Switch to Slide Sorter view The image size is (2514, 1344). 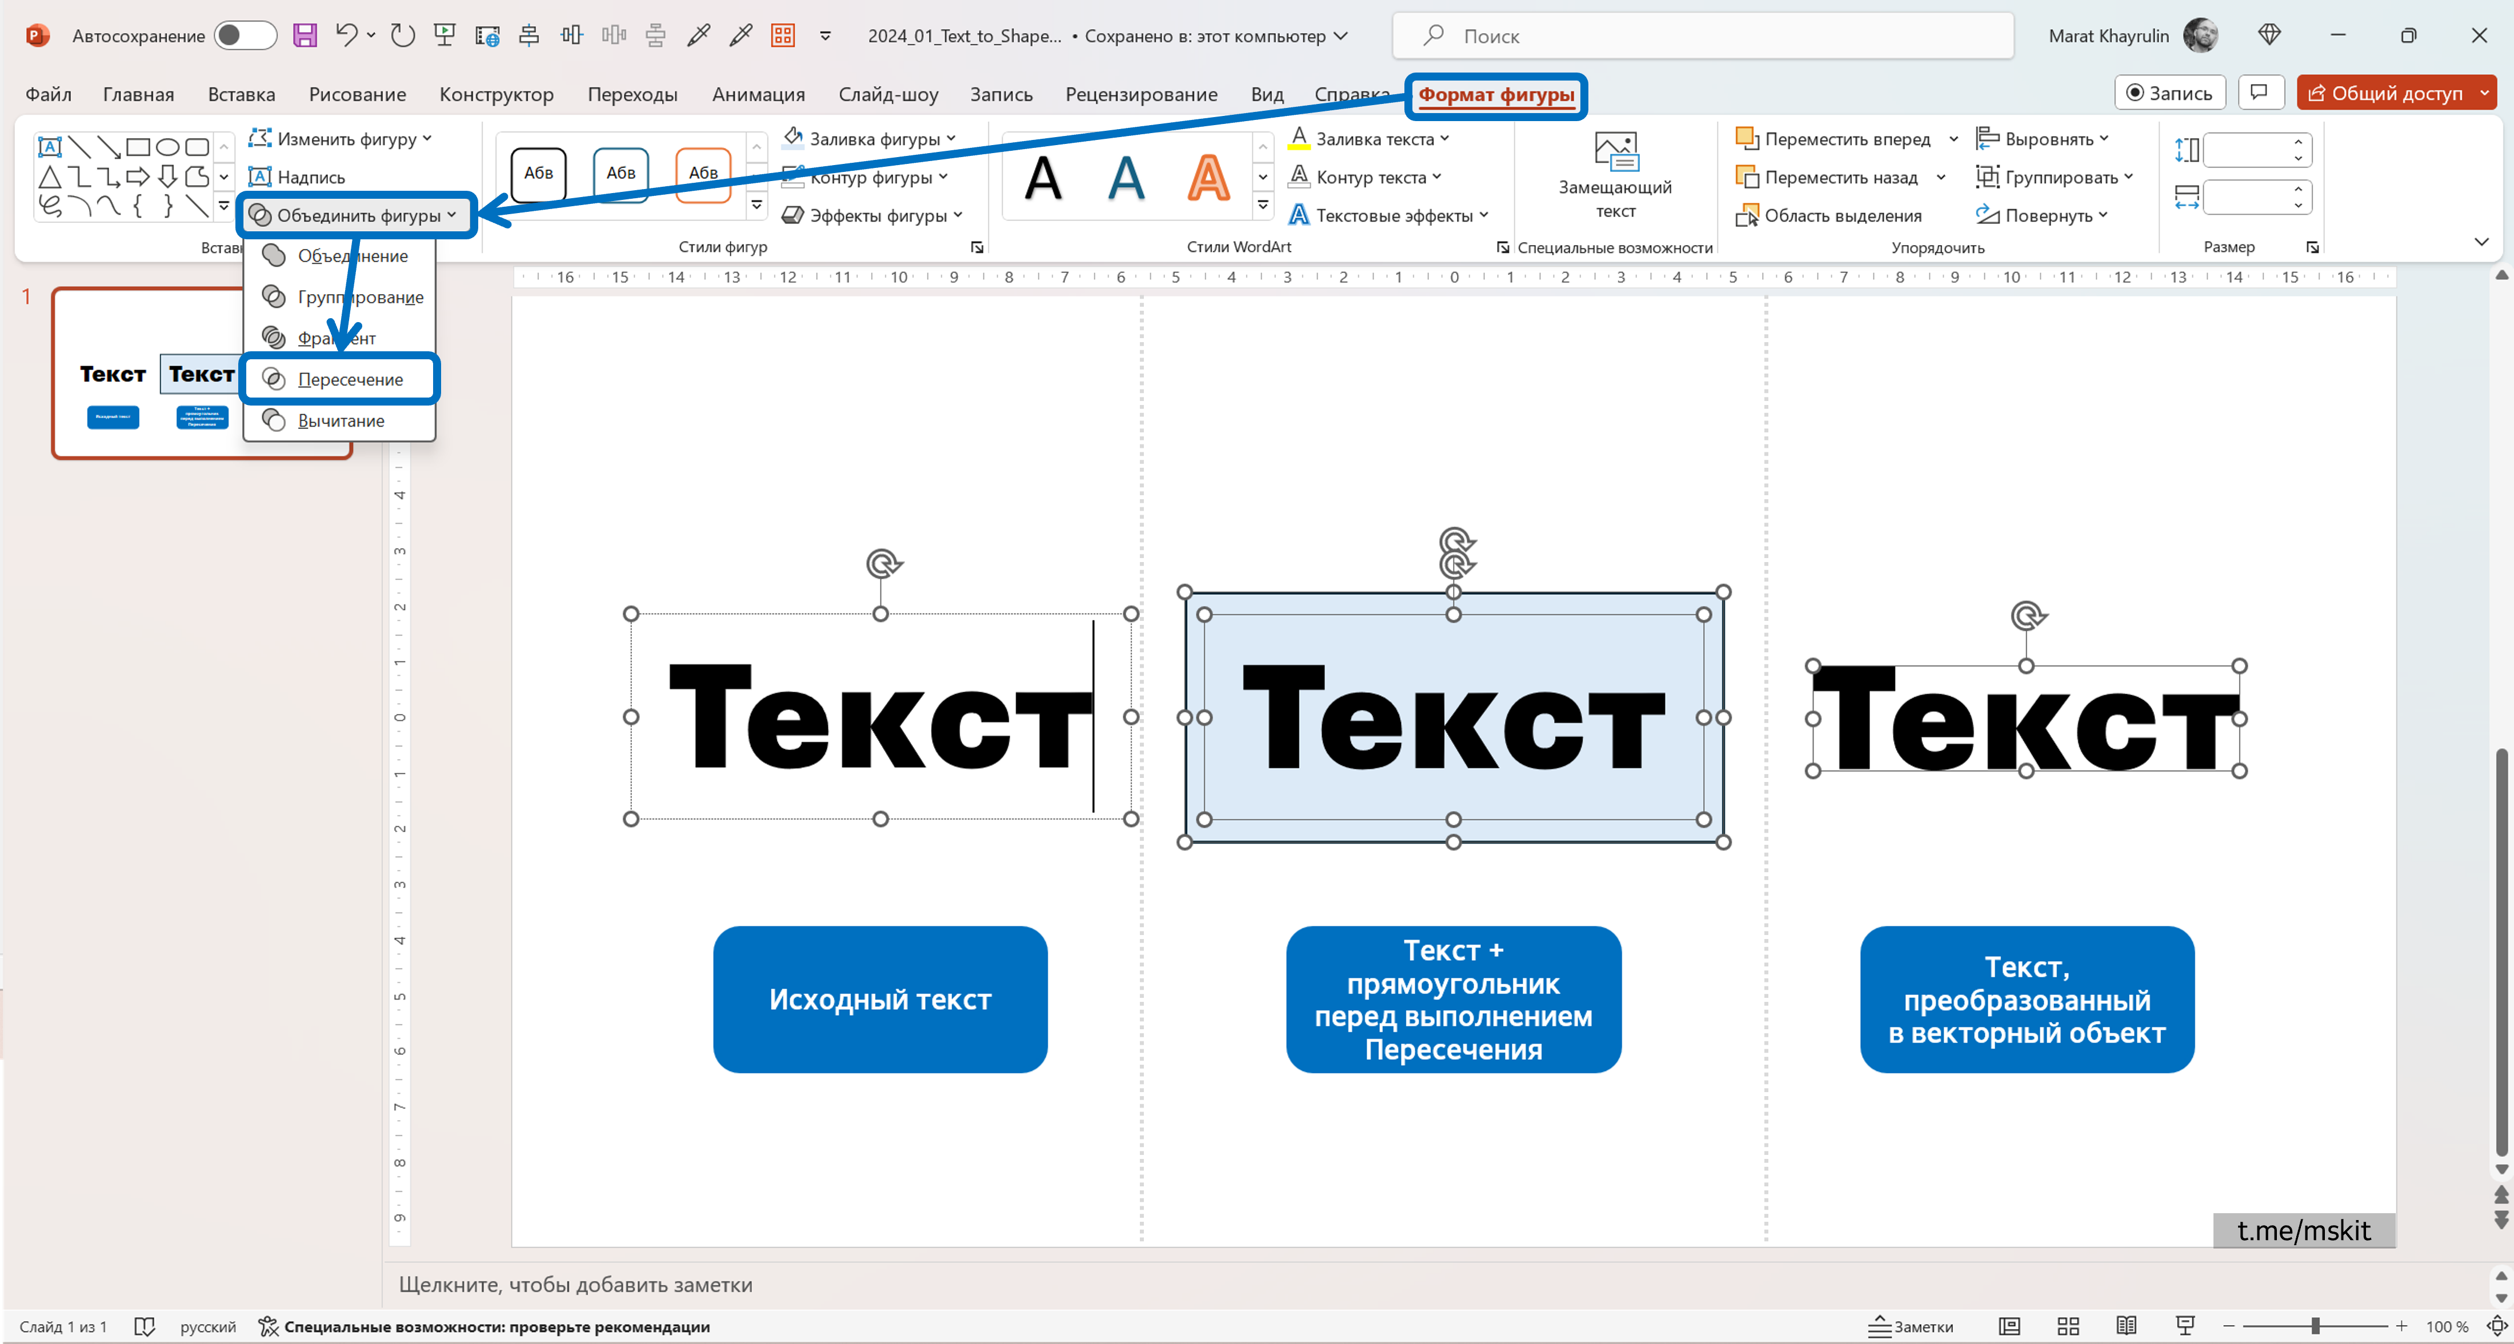coord(2068,1326)
